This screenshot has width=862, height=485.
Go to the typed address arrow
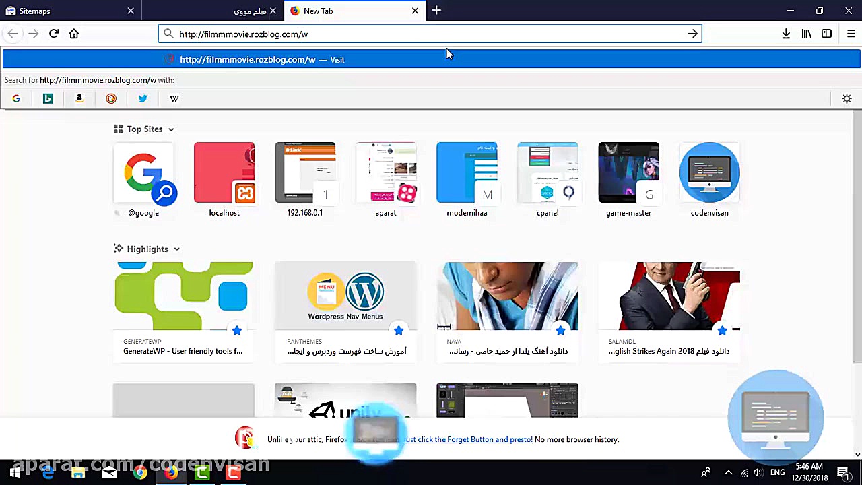point(692,34)
